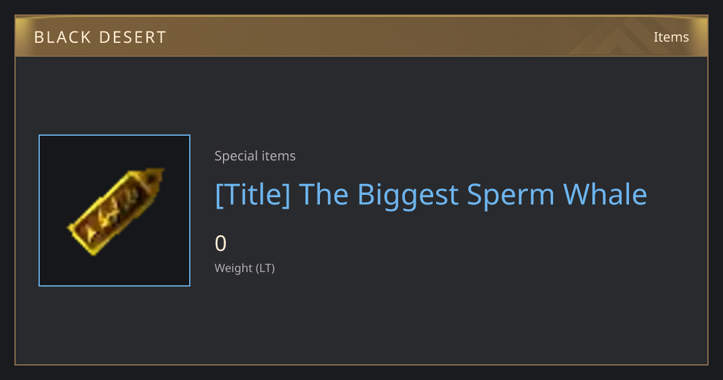The height and width of the screenshot is (380, 723).
Task: Click the golden title tag item icon
Action: click(115, 211)
